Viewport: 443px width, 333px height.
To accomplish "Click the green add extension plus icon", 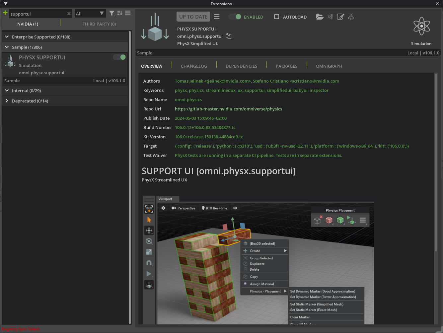I will pos(5,13).
